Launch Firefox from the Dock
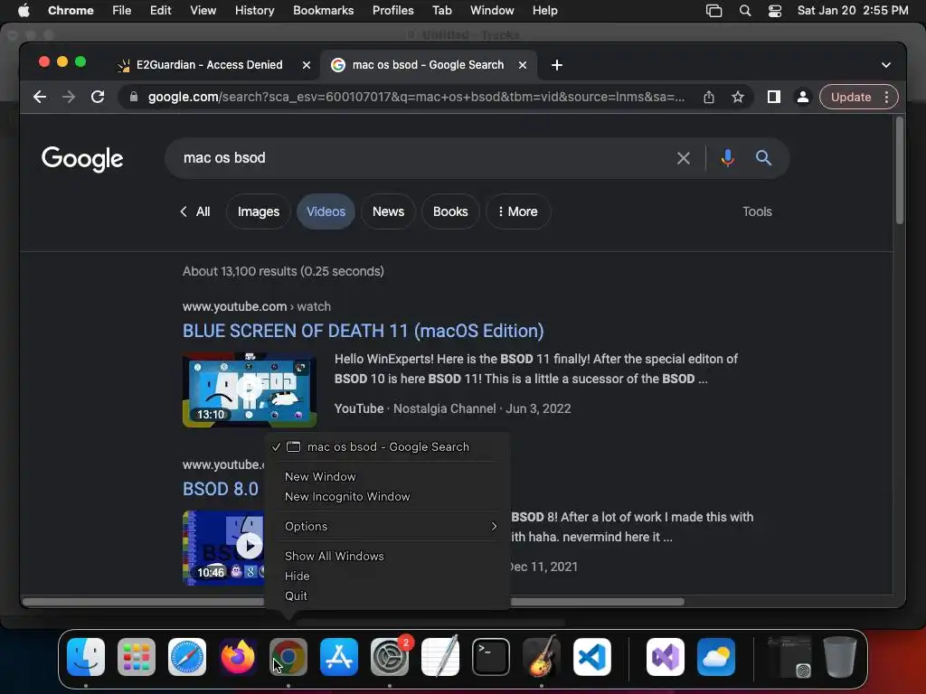 point(238,656)
